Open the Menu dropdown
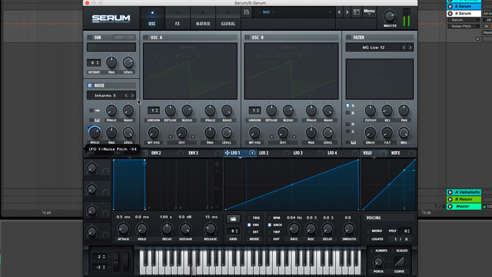Image resolution: width=492 pixels, height=277 pixels. [x=369, y=12]
